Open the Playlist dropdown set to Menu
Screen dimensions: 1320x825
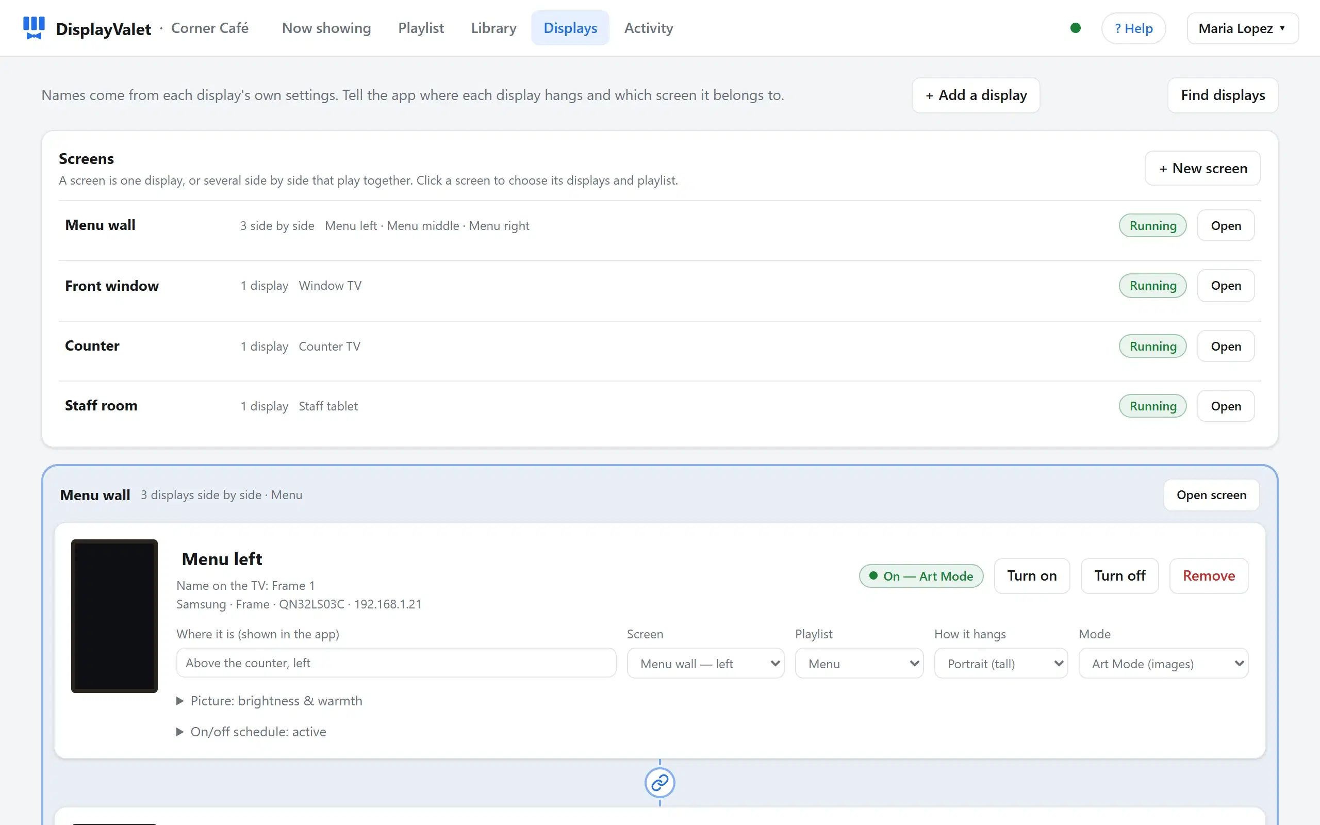click(859, 664)
